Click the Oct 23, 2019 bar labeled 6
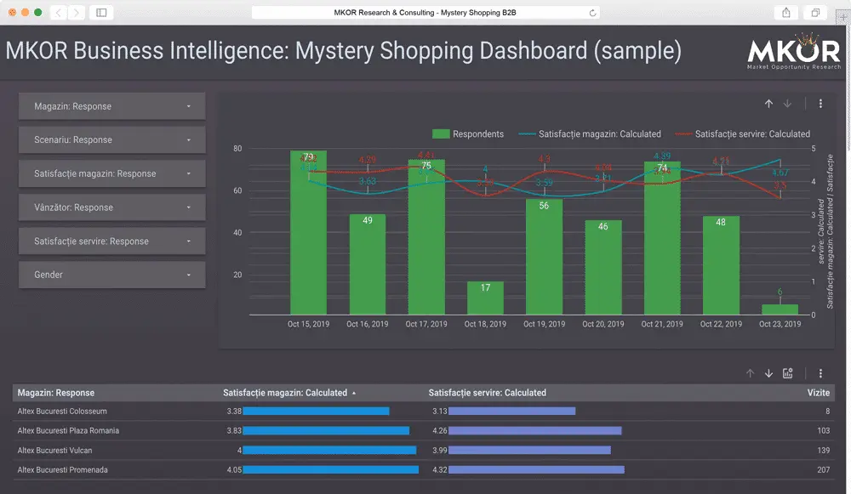Viewport: 851px width, 494px height. [780, 309]
